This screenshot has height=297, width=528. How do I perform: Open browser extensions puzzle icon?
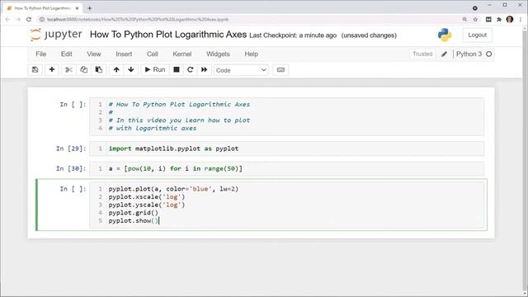tap(499, 20)
